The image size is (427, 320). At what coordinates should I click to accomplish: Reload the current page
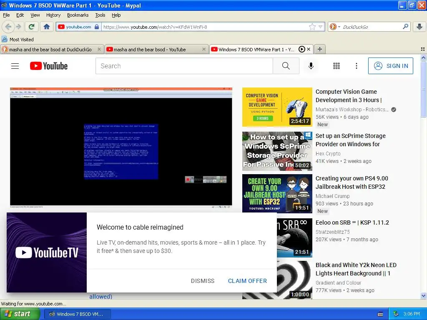click(32, 27)
